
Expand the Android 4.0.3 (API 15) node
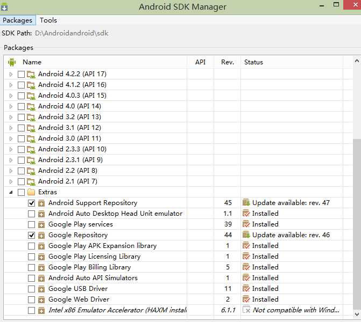pos(11,96)
